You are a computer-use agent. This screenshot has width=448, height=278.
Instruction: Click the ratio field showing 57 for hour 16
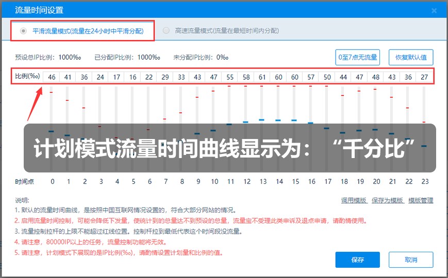[x=311, y=77]
